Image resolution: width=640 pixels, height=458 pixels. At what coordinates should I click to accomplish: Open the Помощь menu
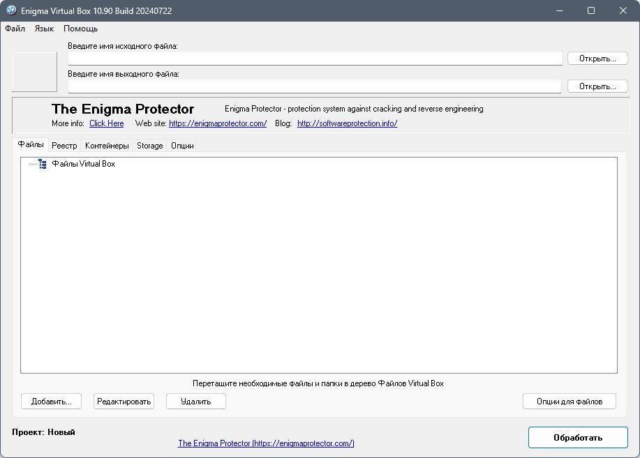tap(80, 29)
